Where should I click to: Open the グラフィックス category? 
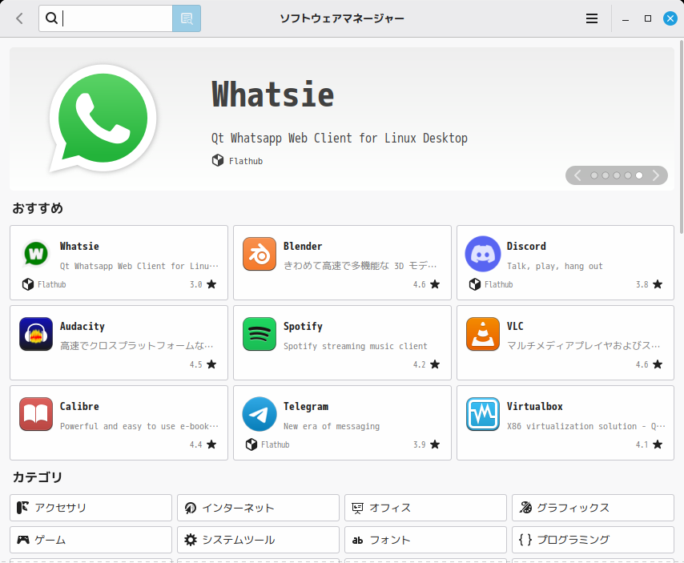[x=593, y=508]
